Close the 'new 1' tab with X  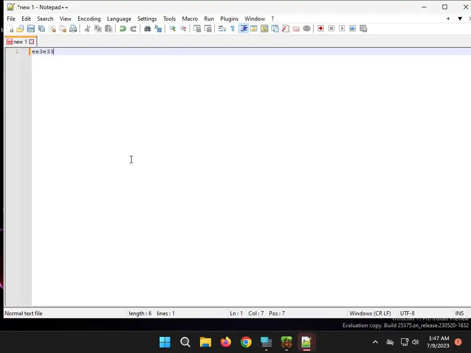click(x=32, y=42)
